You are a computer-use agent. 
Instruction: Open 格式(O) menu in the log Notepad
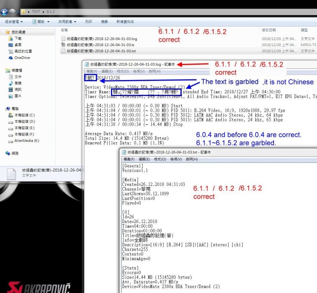tap(123, 71)
